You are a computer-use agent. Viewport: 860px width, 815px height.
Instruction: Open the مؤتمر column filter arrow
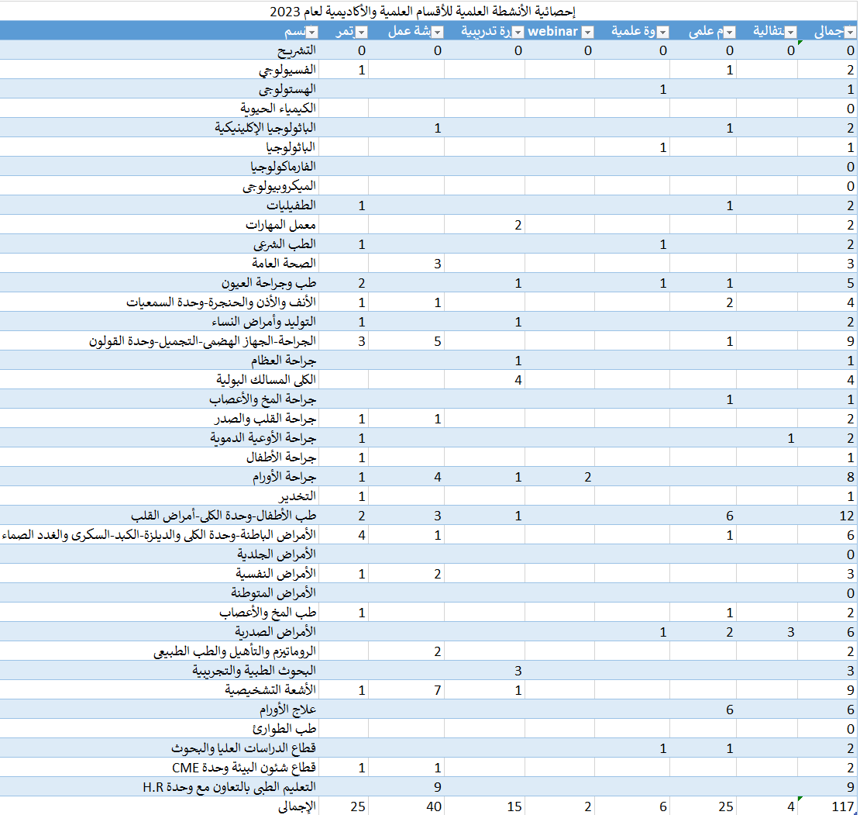pos(360,32)
